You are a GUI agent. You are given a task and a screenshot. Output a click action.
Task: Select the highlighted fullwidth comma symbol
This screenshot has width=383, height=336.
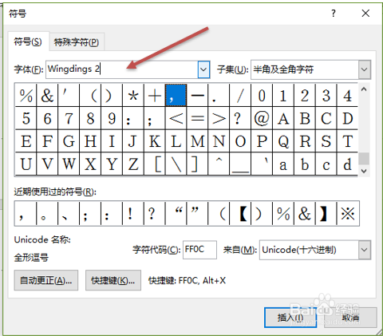pos(176,96)
